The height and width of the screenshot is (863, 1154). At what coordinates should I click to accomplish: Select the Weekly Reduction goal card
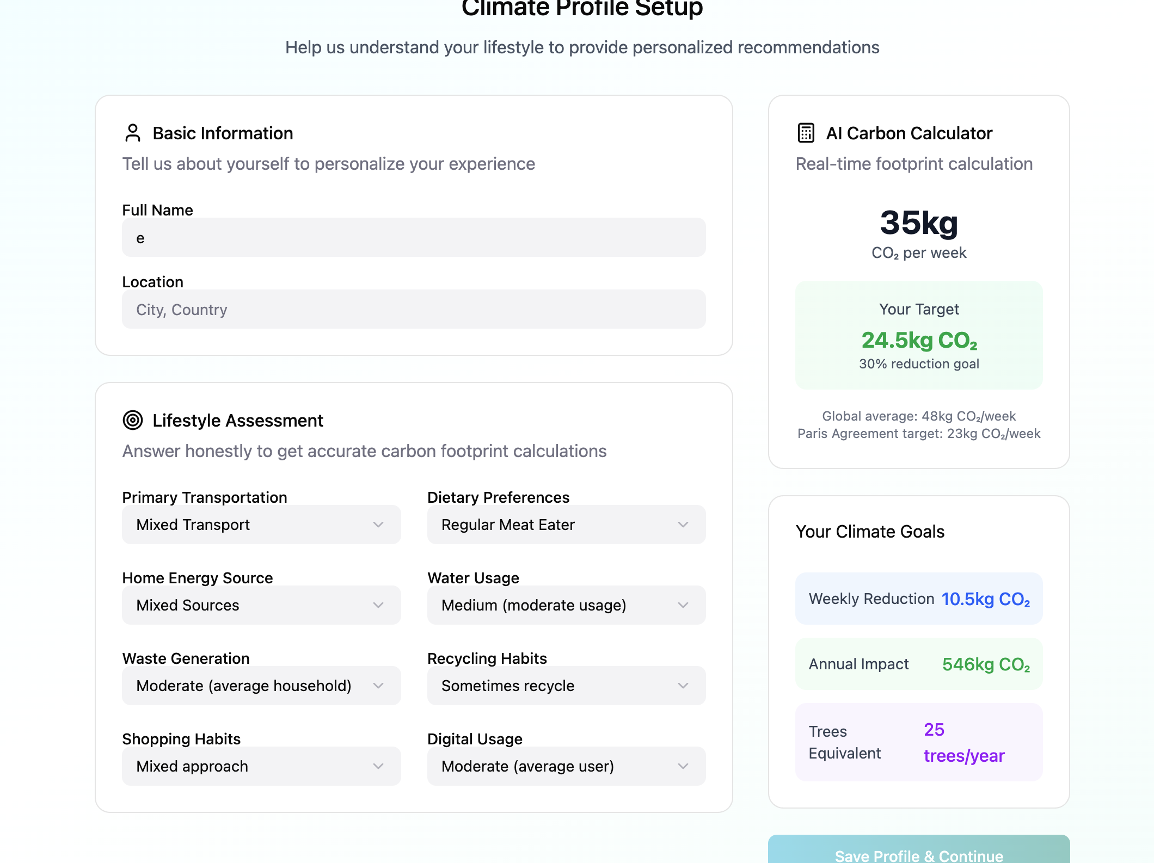(x=918, y=599)
